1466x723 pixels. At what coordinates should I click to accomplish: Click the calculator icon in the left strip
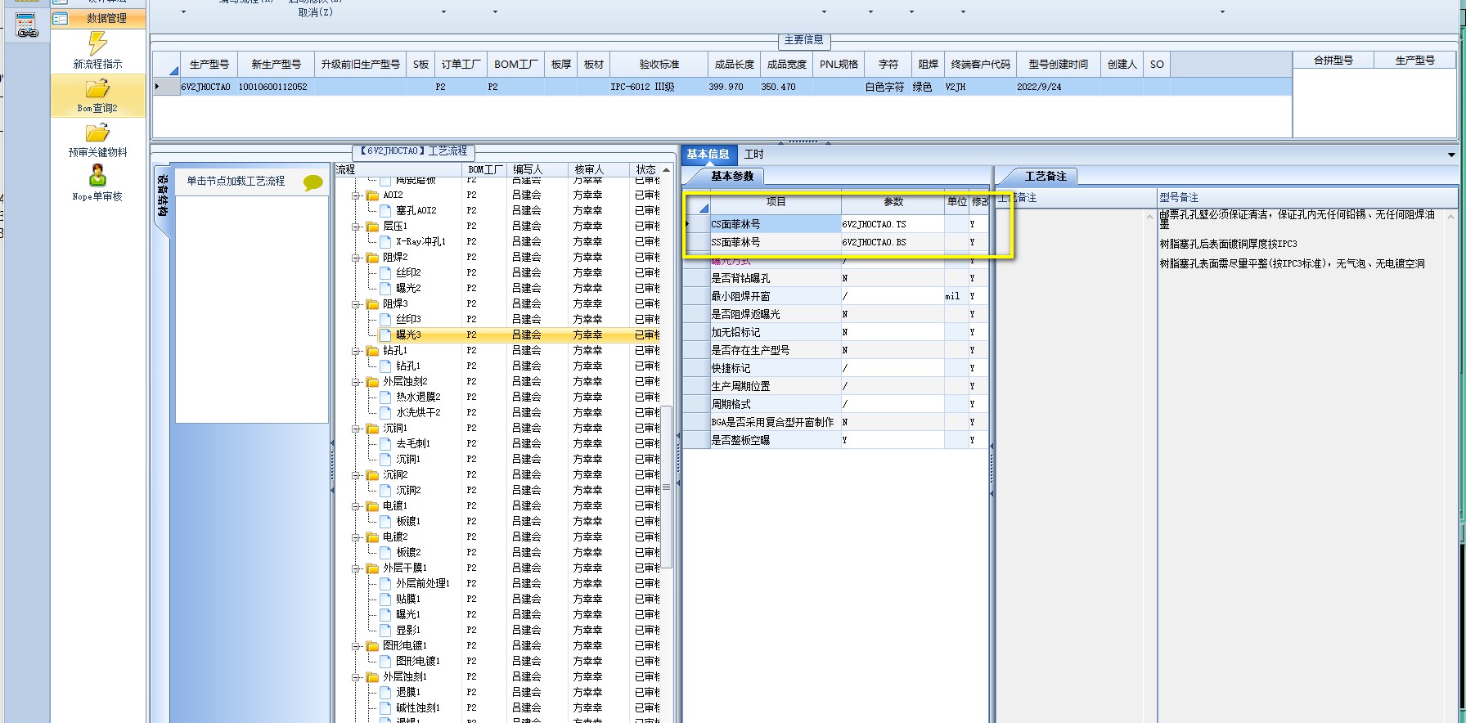[x=27, y=25]
